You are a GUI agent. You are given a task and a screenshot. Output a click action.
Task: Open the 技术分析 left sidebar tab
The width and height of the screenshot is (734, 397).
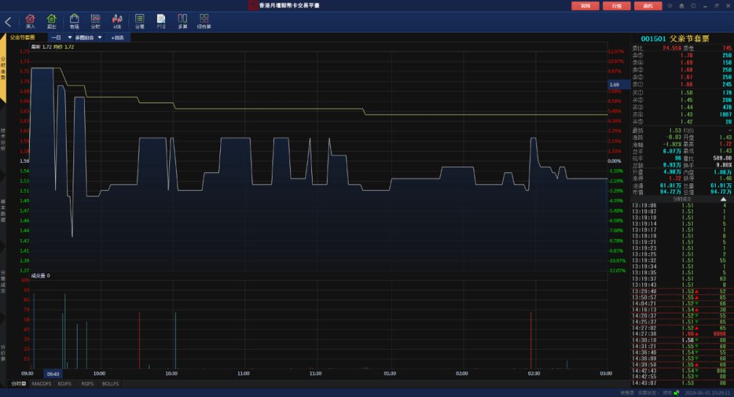[x=3, y=139]
